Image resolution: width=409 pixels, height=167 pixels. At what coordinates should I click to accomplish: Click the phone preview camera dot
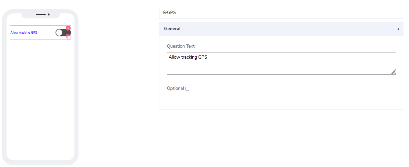click(x=49, y=14)
